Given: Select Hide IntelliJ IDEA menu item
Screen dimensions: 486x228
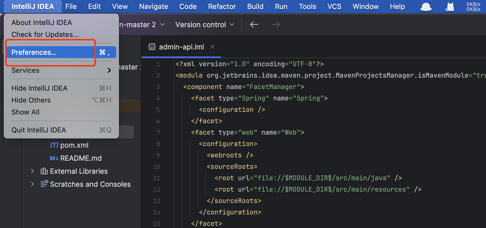Looking at the screenshot, I should coord(61,88).
